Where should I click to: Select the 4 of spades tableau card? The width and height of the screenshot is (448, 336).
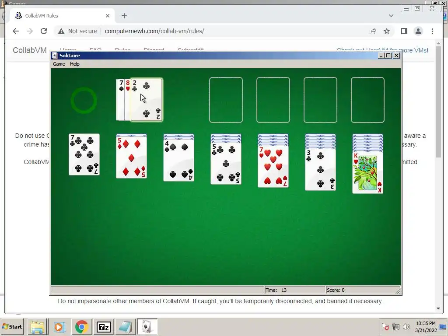[178, 161]
